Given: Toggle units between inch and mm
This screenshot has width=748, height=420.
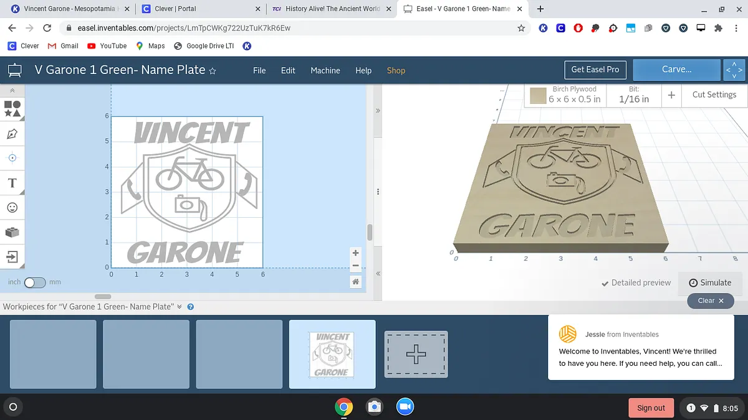Looking at the screenshot, I should [35, 282].
